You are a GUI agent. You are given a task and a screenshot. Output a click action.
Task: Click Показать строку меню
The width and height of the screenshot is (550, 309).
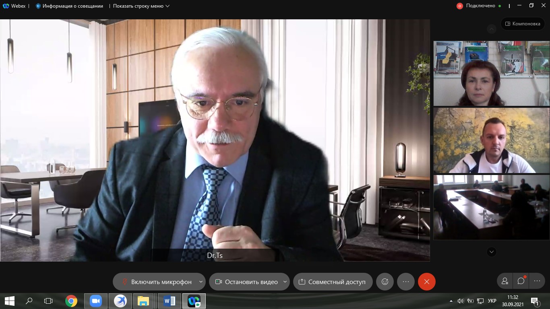[141, 6]
